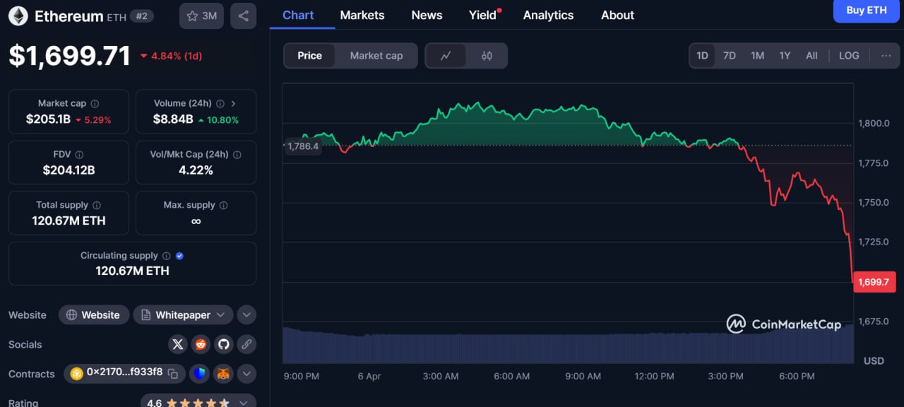Show Market cap info tooltip icon

point(95,104)
